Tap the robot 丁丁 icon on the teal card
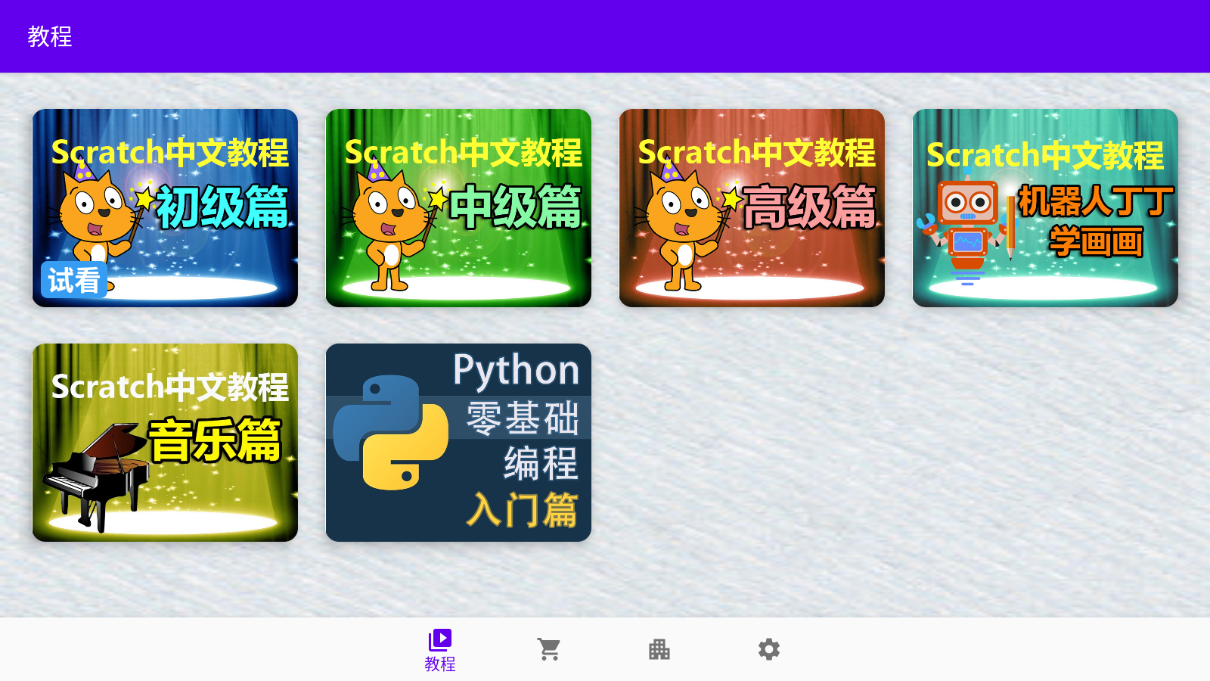Screen dimensions: 1210x681 [x=970, y=219]
